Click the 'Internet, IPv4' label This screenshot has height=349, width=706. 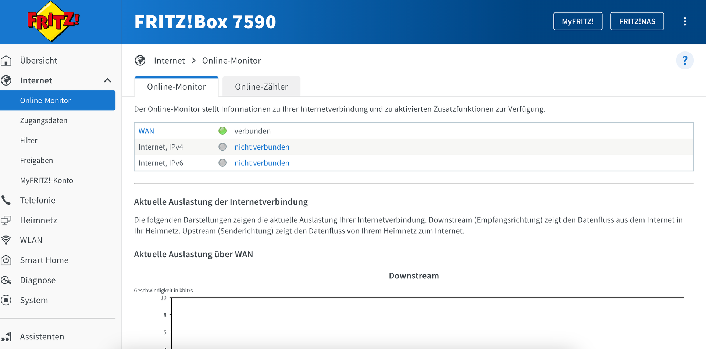click(x=161, y=147)
